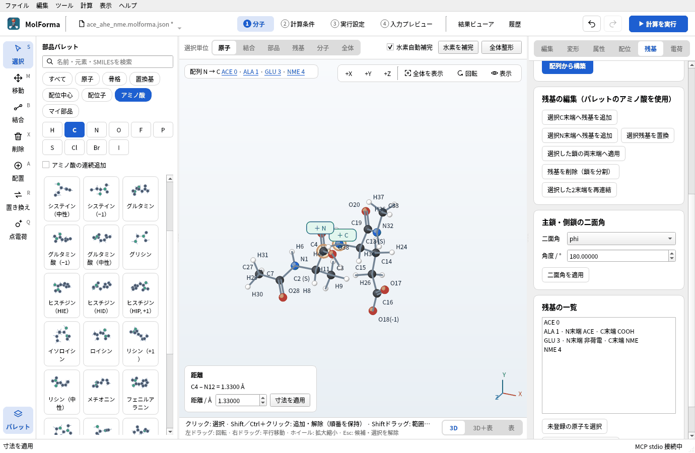This screenshot has height=453, width=695.
Task: Click the 寸法を適用 button
Action: pos(290,400)
